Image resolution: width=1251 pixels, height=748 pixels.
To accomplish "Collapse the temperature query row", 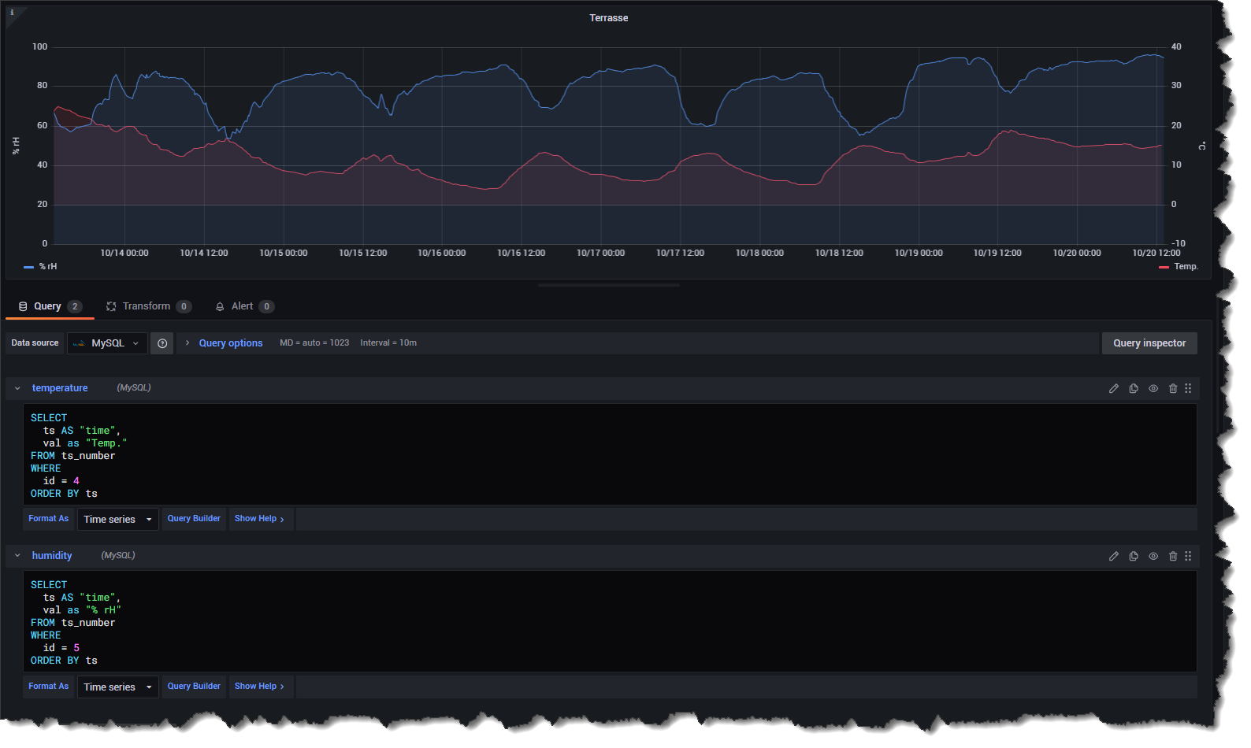I will pyautogui.click(x=17, y=388).
